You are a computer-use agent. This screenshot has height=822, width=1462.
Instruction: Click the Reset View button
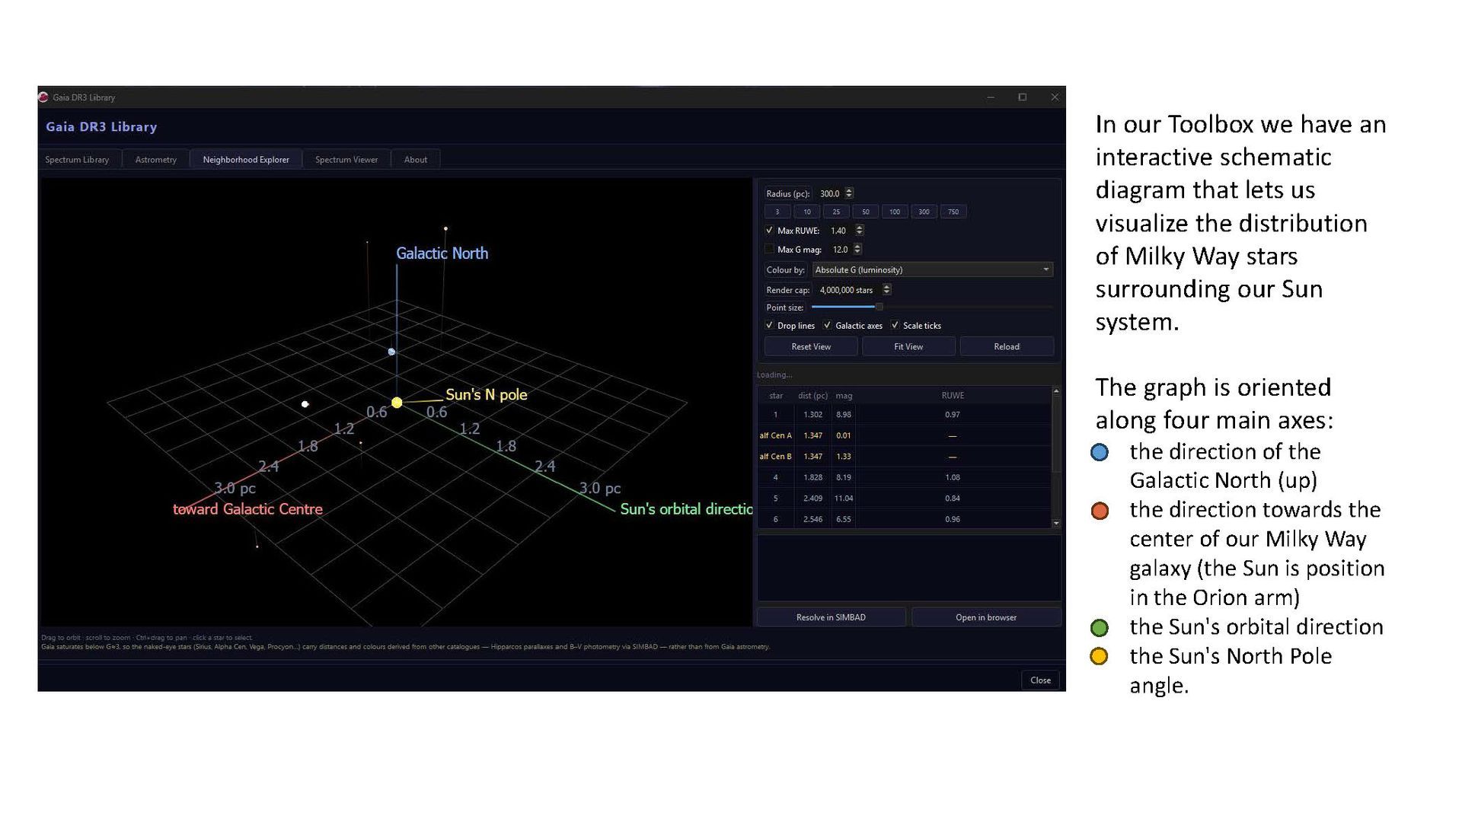pos(811,346)
